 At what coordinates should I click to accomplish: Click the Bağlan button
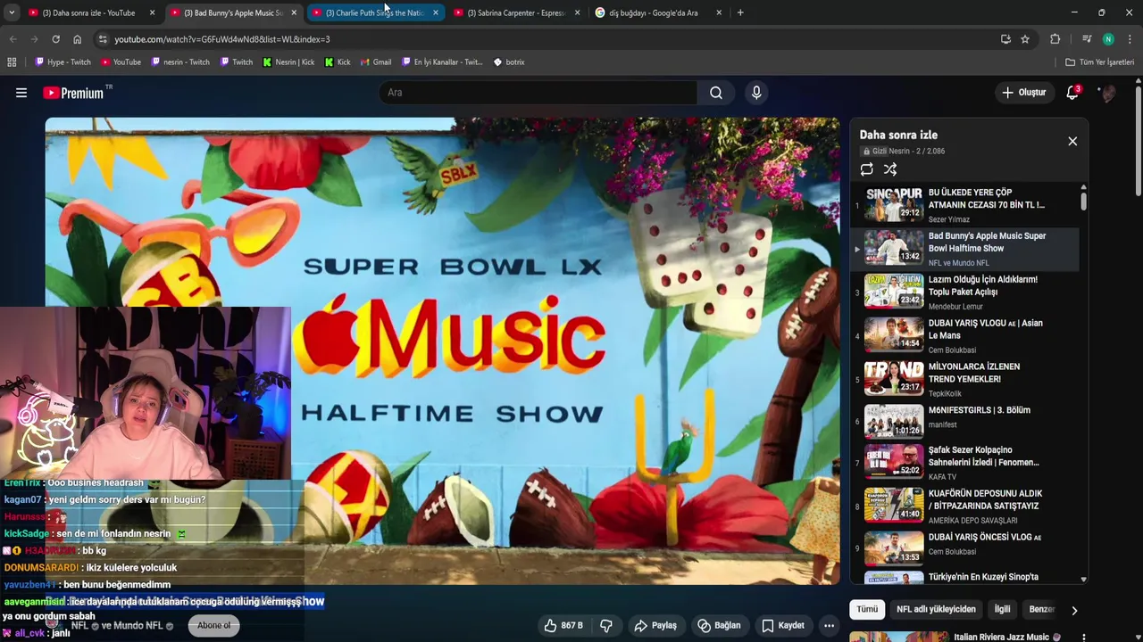719,625
